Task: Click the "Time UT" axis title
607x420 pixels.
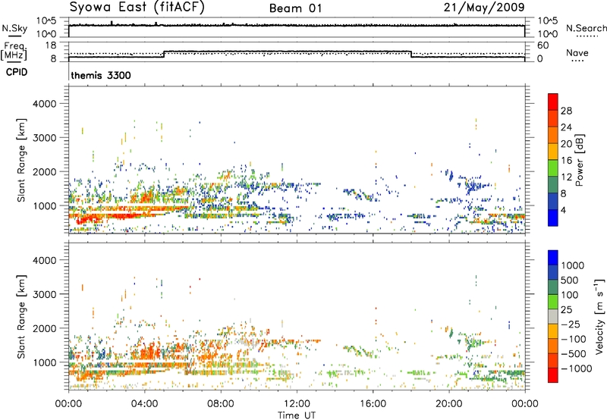Action: tap(297, 415)
